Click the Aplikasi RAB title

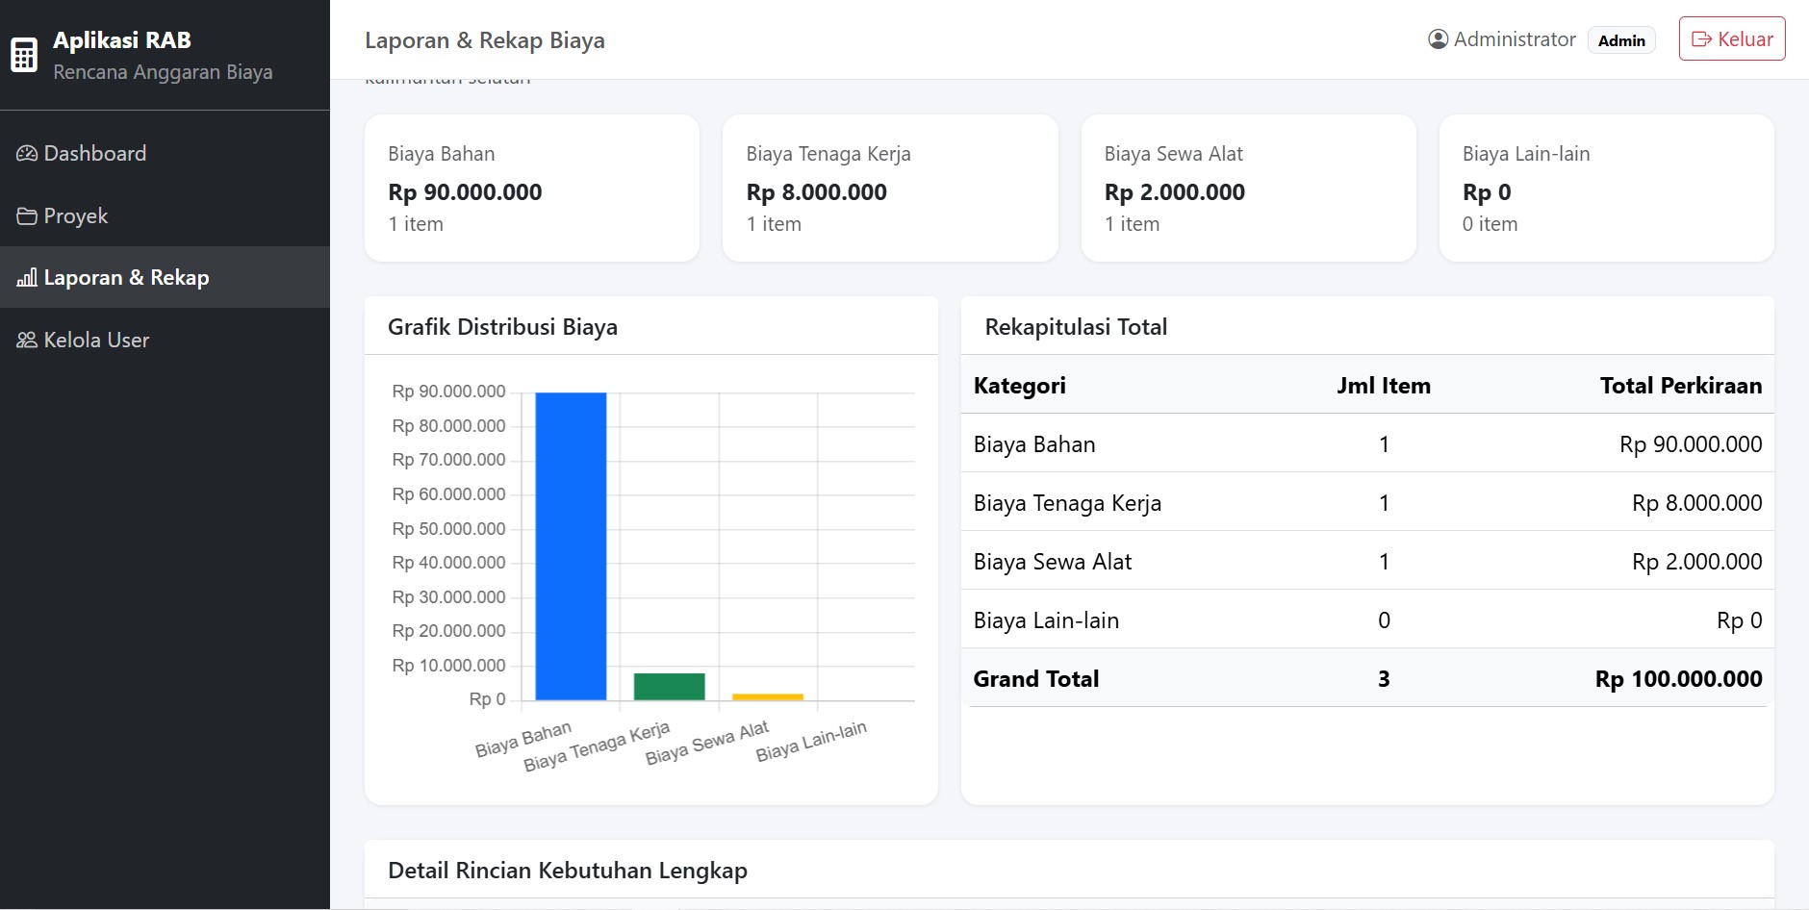122,40
